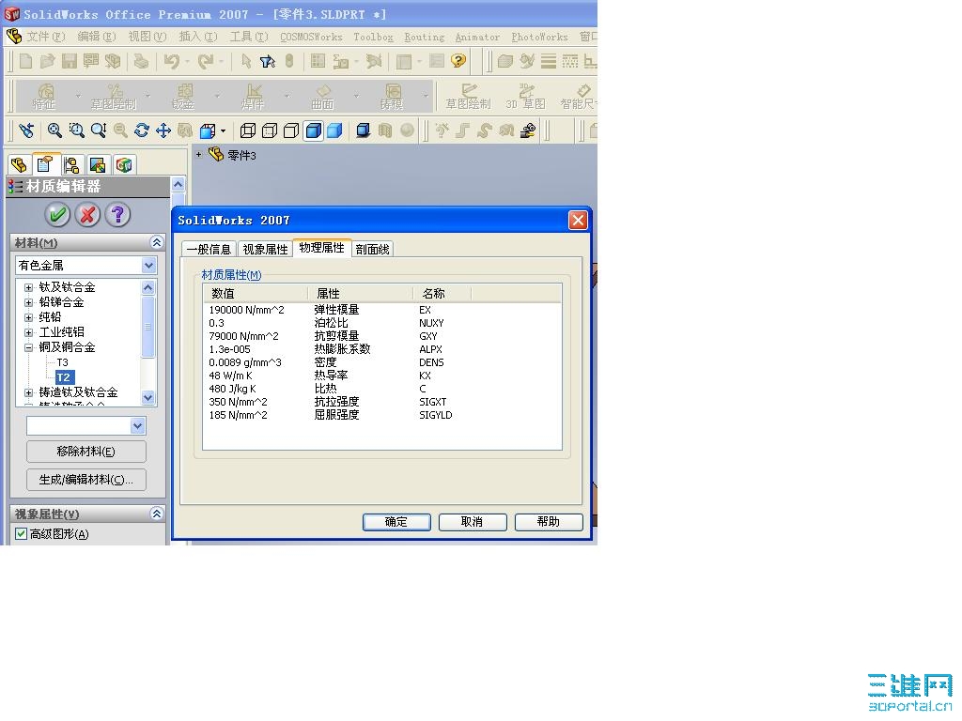Open the Toolbox menu
The height and width of the screenshot is (721, 962).
click(x=373, y=37)
